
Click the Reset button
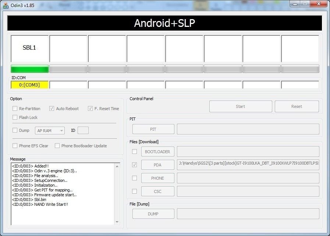click(x=297, y=106)
